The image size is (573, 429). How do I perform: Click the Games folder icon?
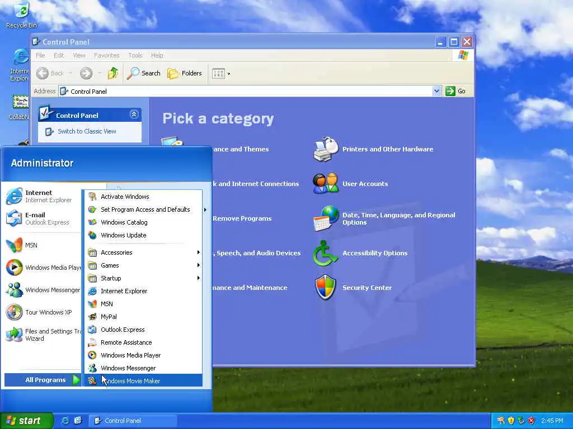pos(92,265)
